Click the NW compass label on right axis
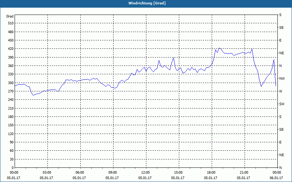Image resolution: width=292 pixels, height=182 pixels. (282, 79)
